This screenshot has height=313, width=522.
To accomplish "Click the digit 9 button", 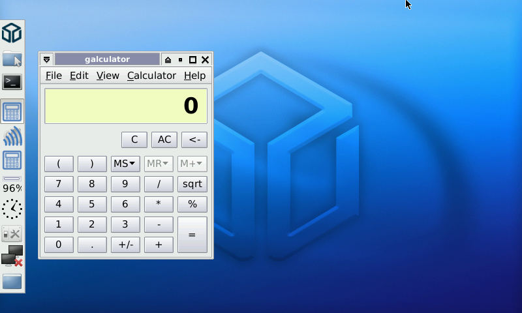I will 125,184.
